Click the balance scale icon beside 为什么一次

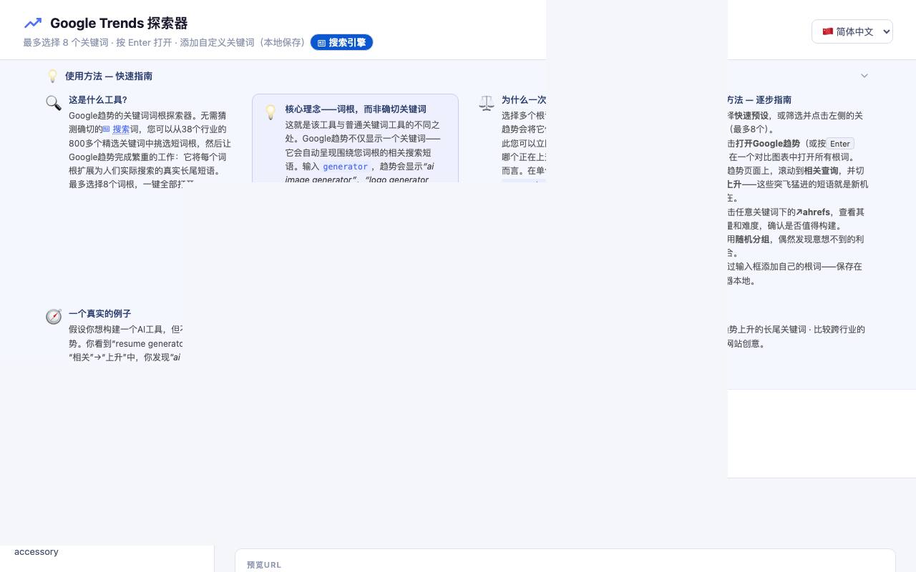coord(487,103)
